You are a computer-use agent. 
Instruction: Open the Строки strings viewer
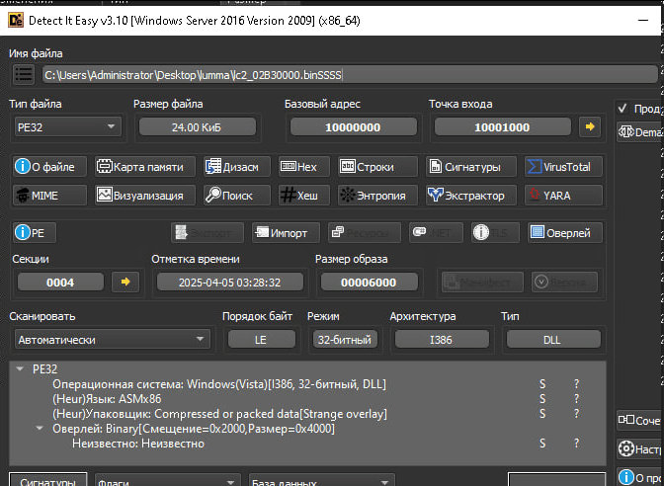(377, 167)
